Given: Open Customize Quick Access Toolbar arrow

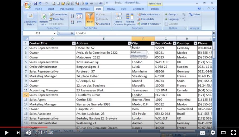Looking at the screenshot, I should pos(107,3).
